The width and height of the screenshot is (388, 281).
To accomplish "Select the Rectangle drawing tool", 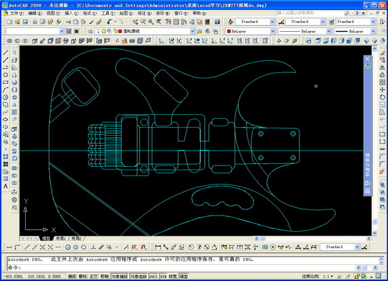I will click(x=5, y=82).
